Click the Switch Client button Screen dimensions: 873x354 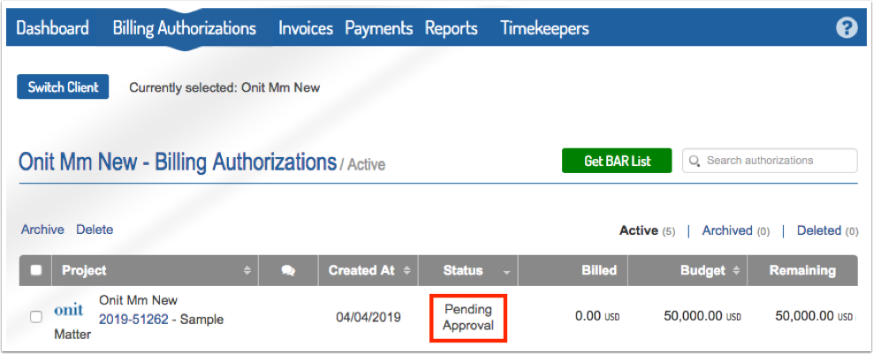(x=63, y=87)
